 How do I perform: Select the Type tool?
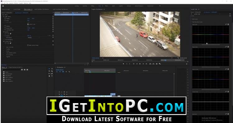click(52, 76)
